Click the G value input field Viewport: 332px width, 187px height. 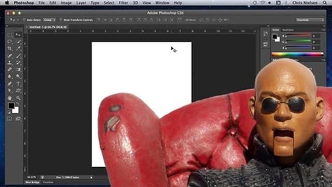316,42
